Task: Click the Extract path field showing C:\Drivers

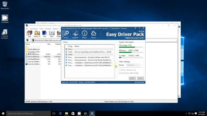Action: coord(133,65)
